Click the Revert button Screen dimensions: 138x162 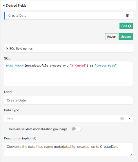pyautogui.click(x=112, y=37)
